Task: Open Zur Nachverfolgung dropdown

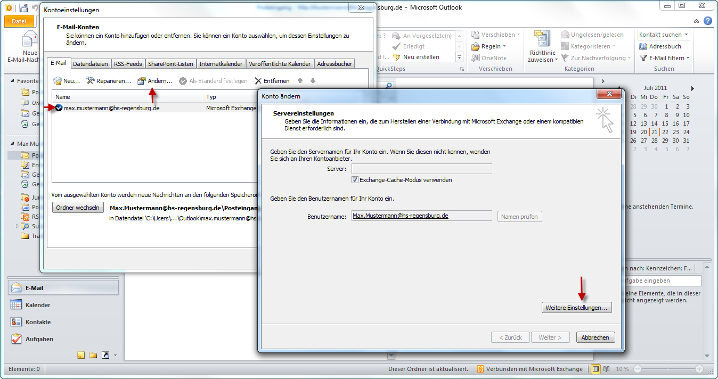Action: (595, 58)
